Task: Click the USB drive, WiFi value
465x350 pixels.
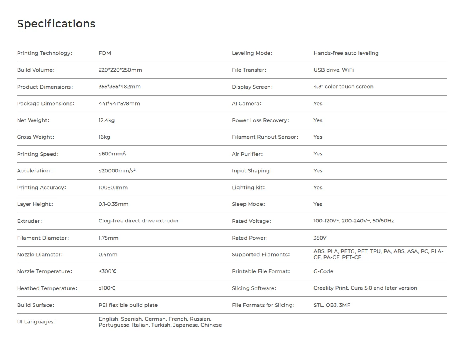Action: pos(333,70)
